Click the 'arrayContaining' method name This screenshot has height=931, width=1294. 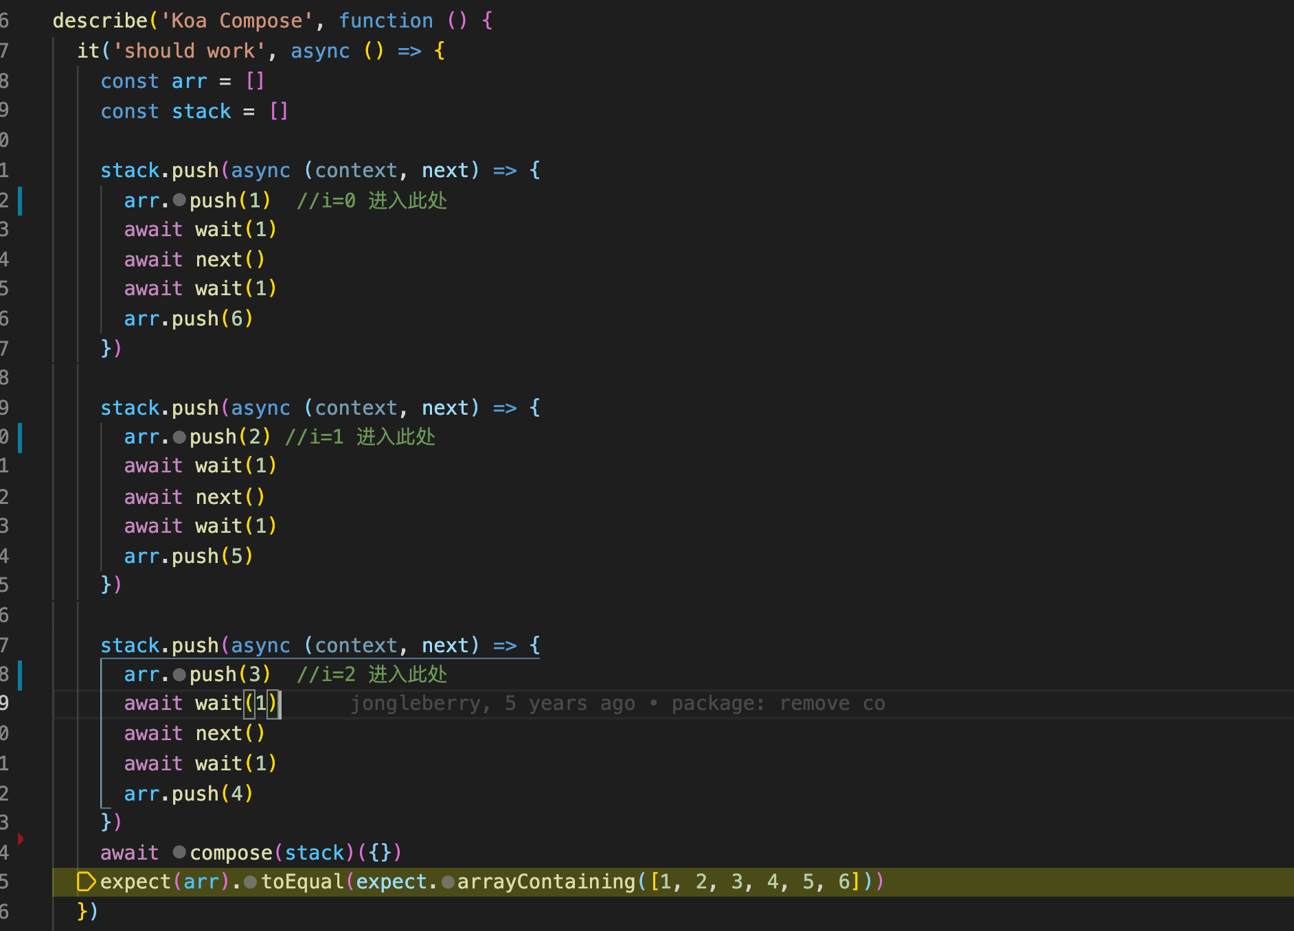pyautogui.click(x=547, y=882)
